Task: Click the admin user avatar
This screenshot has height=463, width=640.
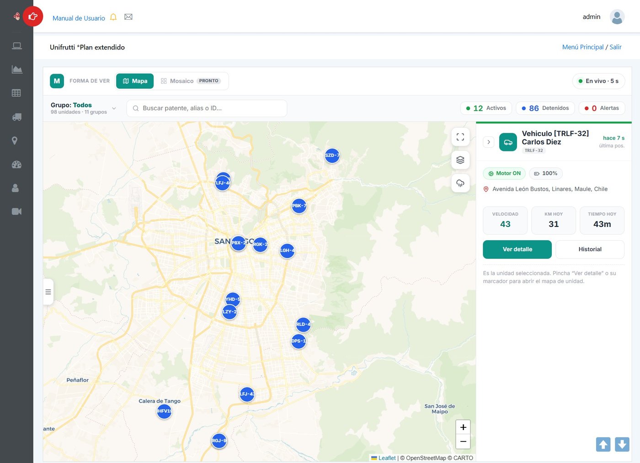Action: click(x=617, y=17)
